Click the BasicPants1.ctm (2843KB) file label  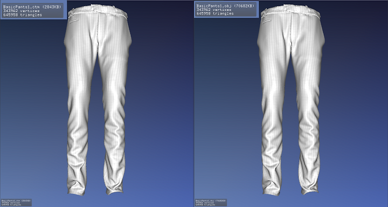click(x=32, y=7)
